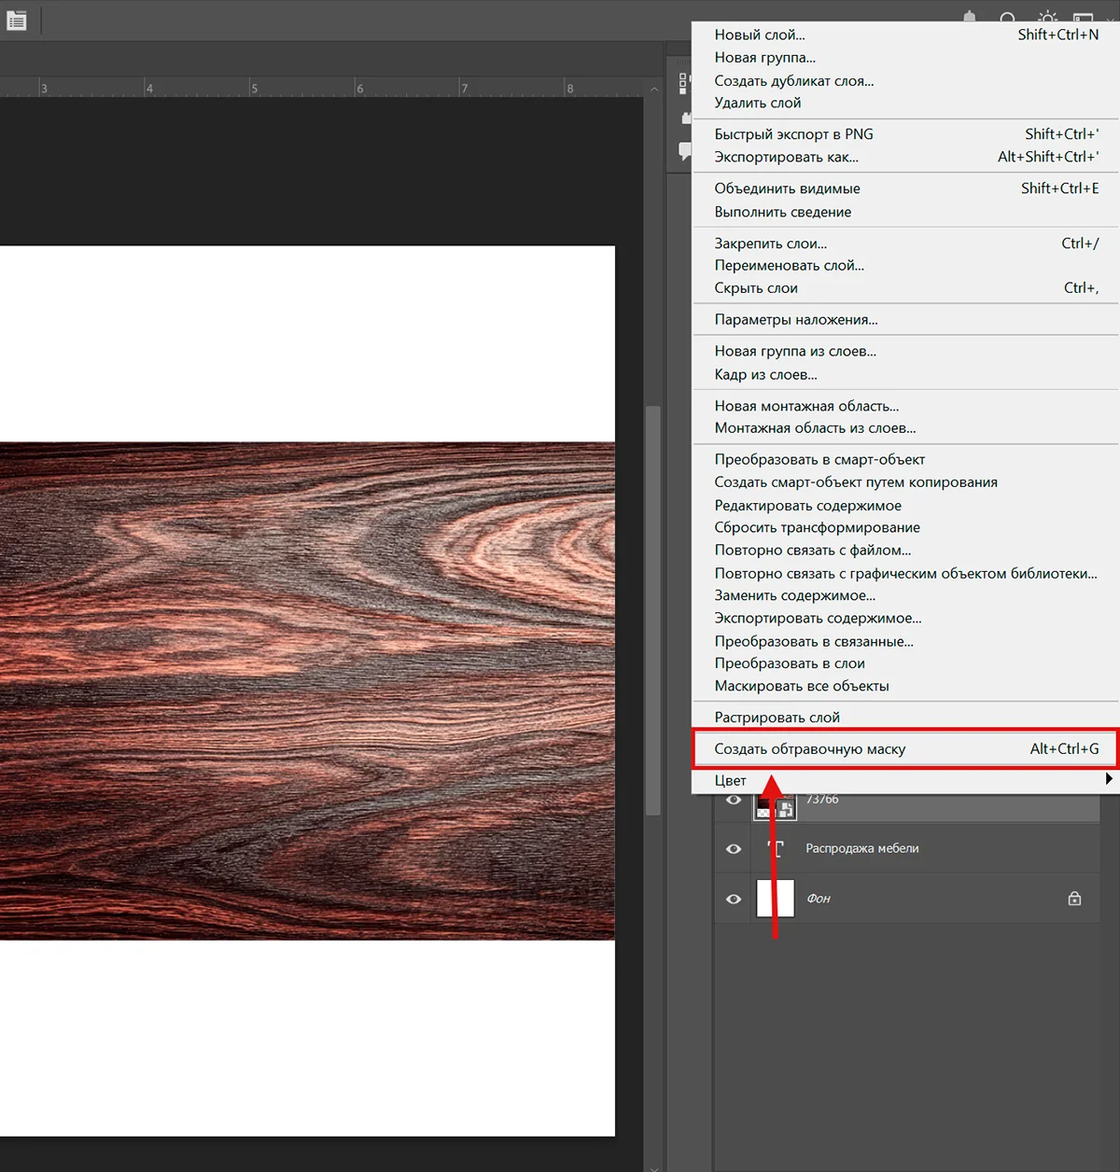Open the comments speech-bubble panel icon
This screenshot has height=1172, width=1120.
(x=685, y=152)
